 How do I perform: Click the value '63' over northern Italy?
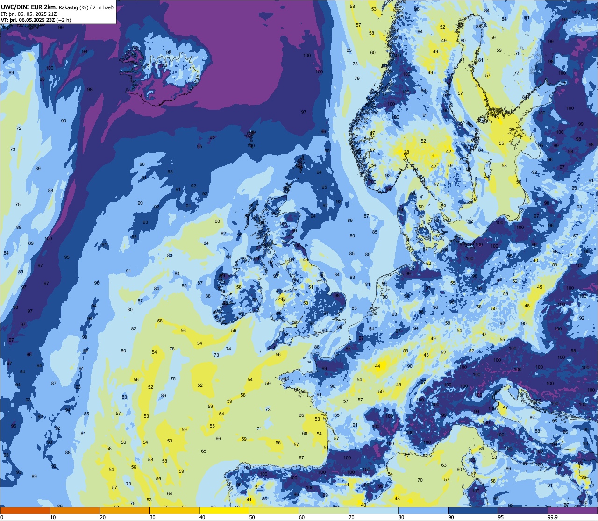click(444, 465)
